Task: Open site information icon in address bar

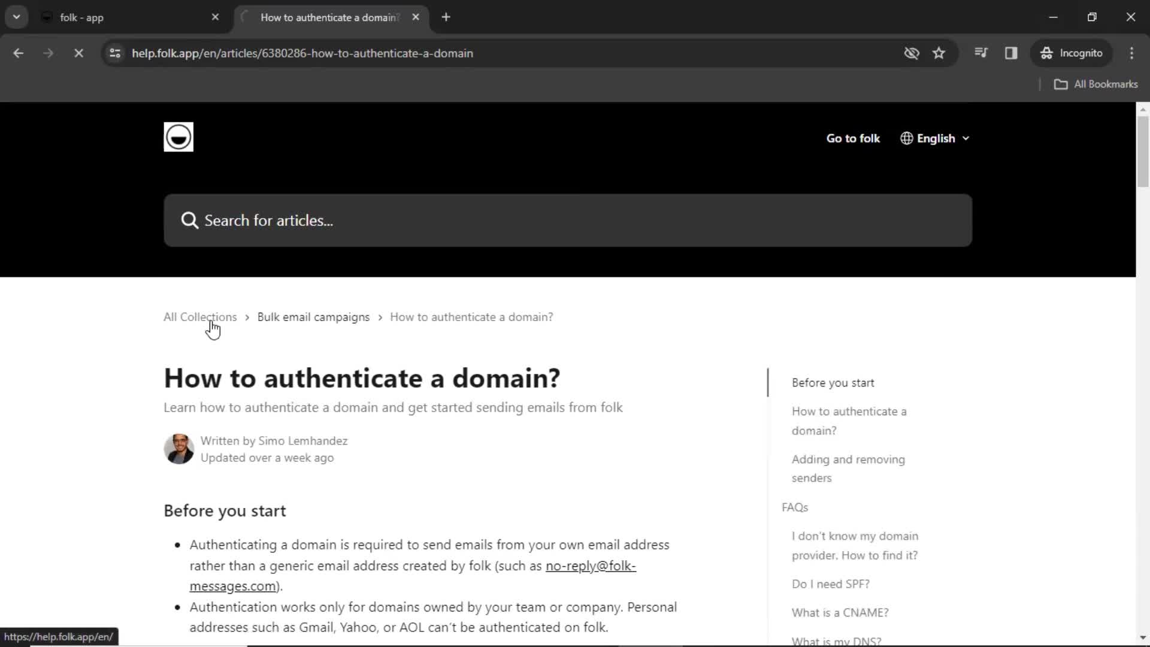Action: tap(115, 53)
